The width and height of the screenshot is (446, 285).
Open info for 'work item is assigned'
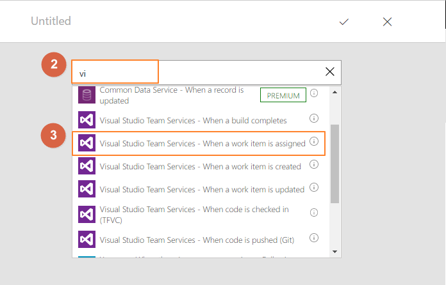pos(314,141)
